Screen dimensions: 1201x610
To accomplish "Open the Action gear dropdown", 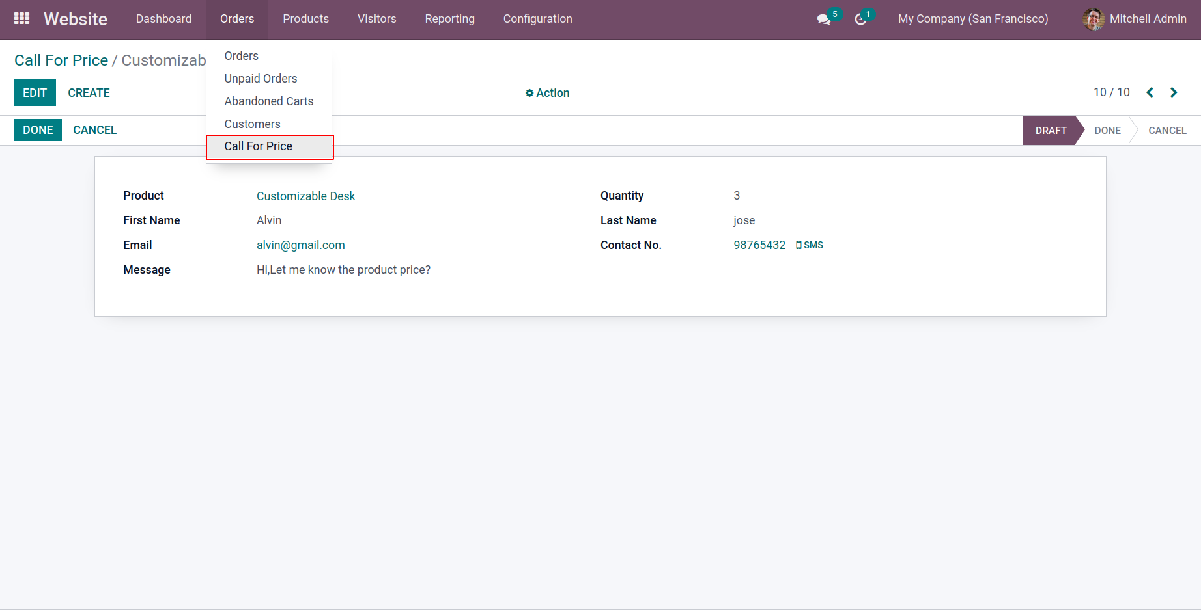I will pyautogui.click(x=547, y=93).
